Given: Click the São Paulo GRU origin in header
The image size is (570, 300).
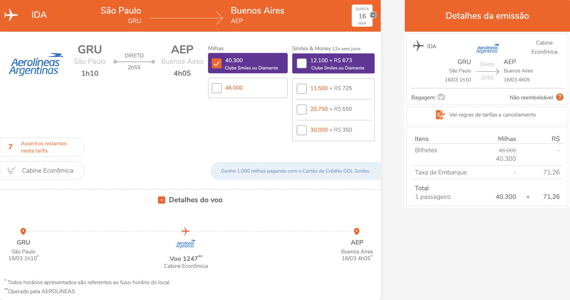Looking at the screenshot, I should point(121,15).
